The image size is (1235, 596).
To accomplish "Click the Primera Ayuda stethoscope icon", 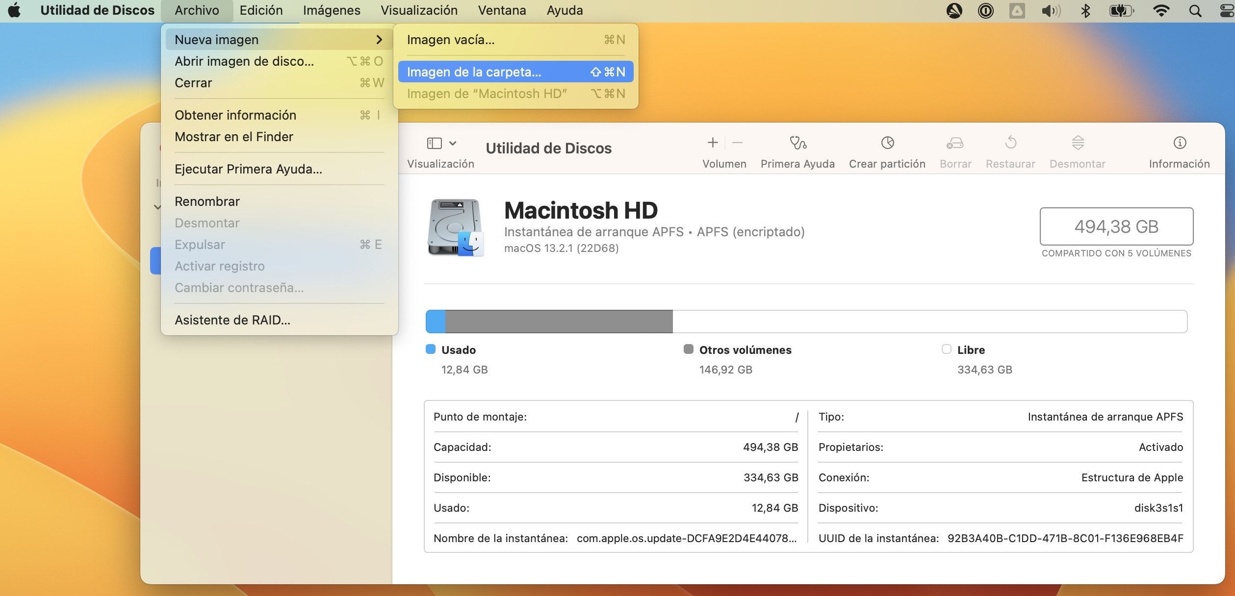I will point(798,143).
